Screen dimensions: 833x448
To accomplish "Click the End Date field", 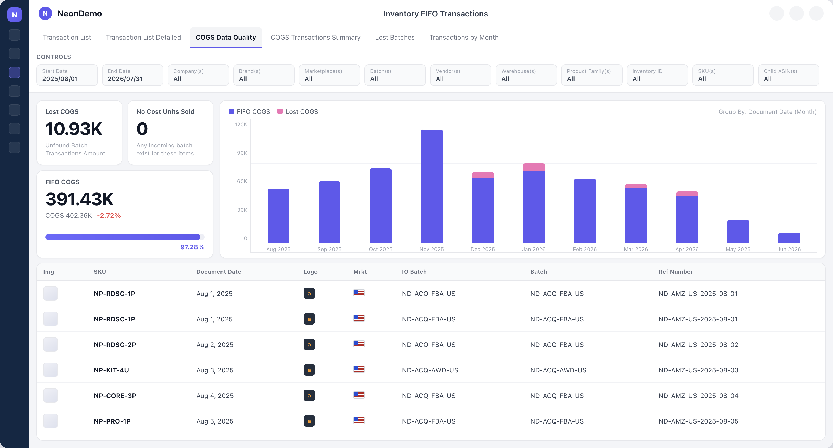I will point(132,75).
